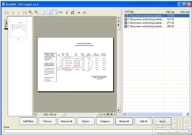Select the first page-fit view icon
This screenshot has width=192, height=135.
coord(43,13)
